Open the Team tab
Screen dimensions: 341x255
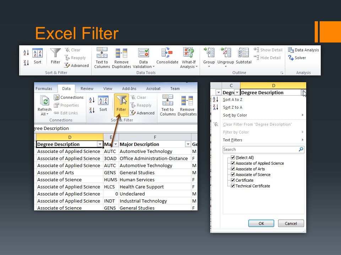(x=175, y=89)
